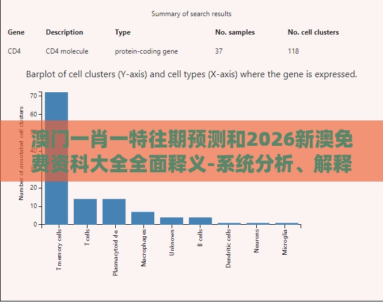Click the 'Plasmacytoid de' axis label
The image size is (383, 302).
pos(115,253)
